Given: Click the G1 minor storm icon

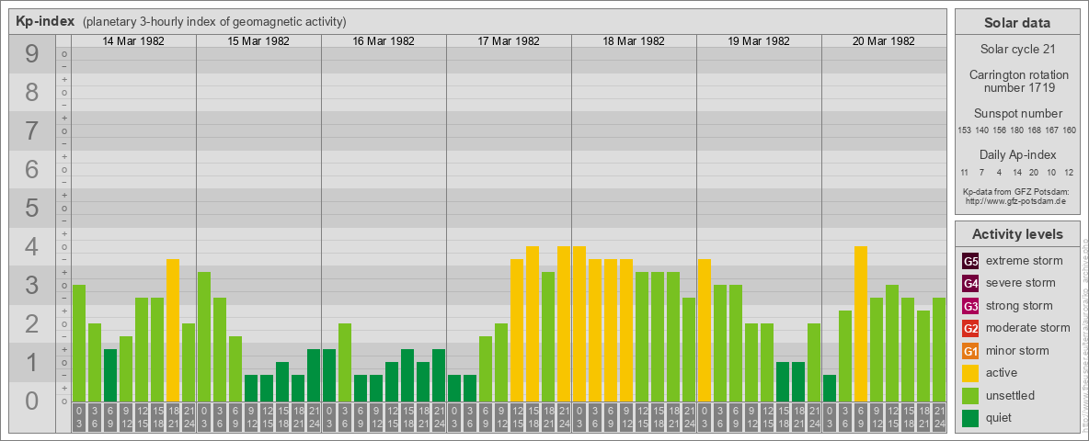Looking at the screenshot, I should pyautogui.click(x=970, y=351).
